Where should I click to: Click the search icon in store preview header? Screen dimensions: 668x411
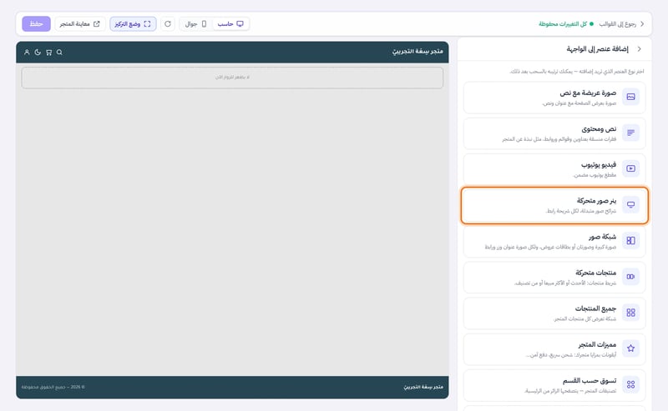(59, 53)
